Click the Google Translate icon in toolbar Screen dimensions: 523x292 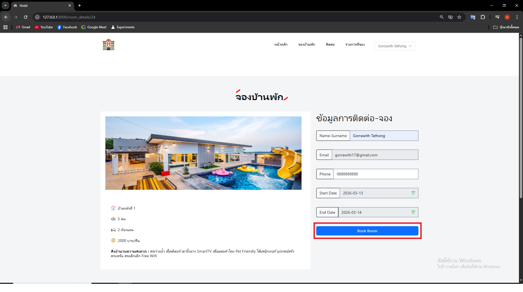click(473, 17)
